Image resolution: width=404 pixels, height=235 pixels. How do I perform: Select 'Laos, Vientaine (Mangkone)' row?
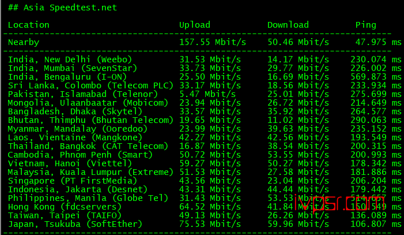pyautogui.click(x=205, y=137)
